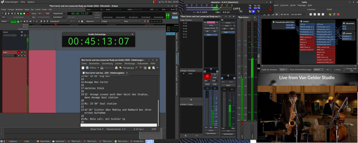Screen dimensions: 358x143
Task: Click the SI-H1 plugin favorite
Action: [x=185, y=28]
